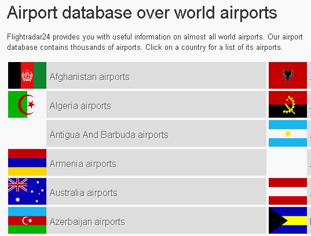The image size is (311, 236).
Task: Click the blank flag placeholder below Argentina flag
Action: pos(288,162)
